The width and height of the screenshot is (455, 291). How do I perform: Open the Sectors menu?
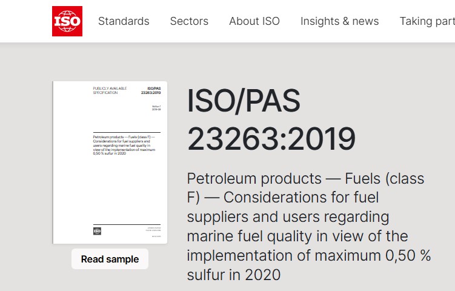(x=189, y=21)
